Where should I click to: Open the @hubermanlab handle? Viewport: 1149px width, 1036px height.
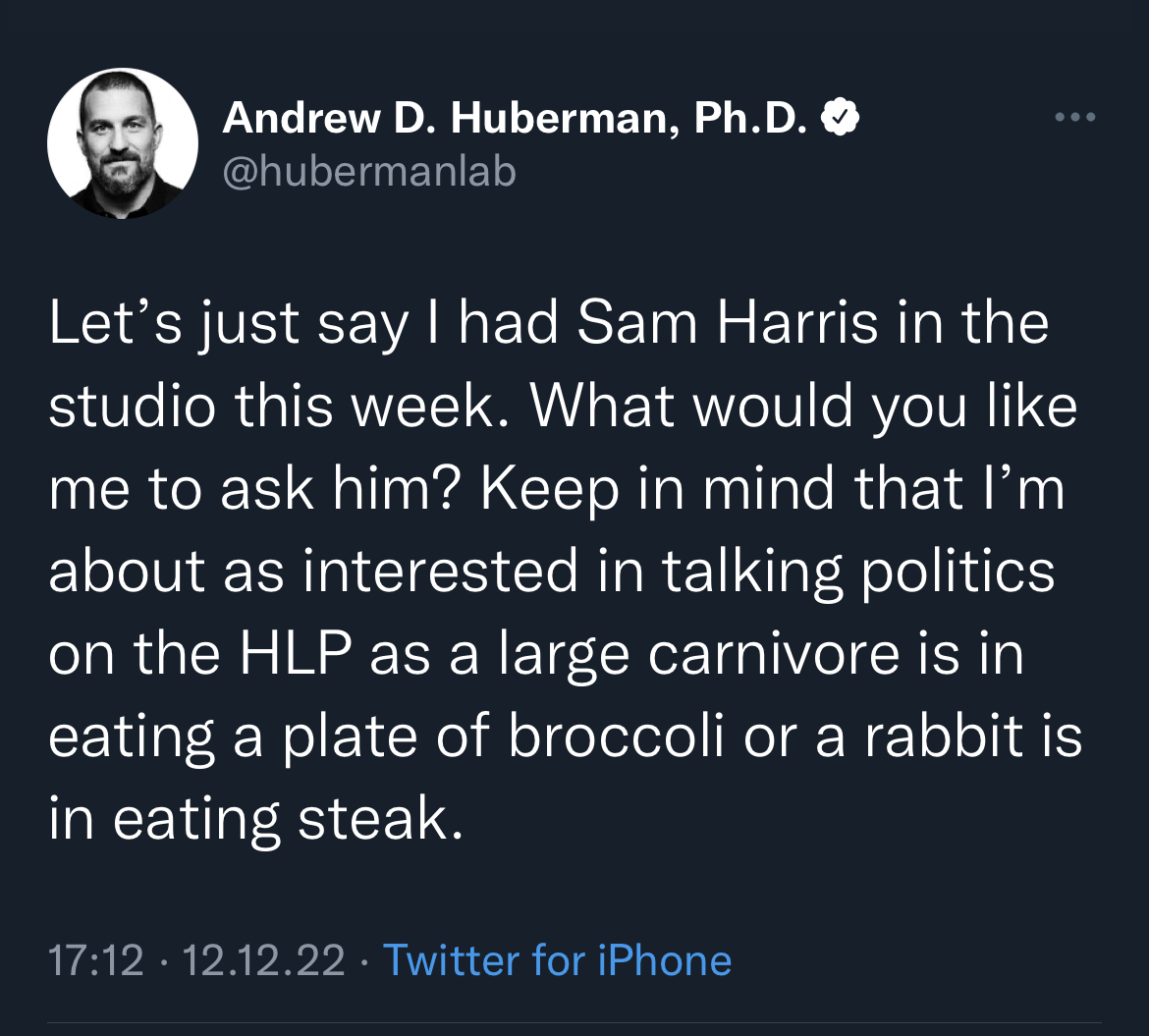click(369, 172)
